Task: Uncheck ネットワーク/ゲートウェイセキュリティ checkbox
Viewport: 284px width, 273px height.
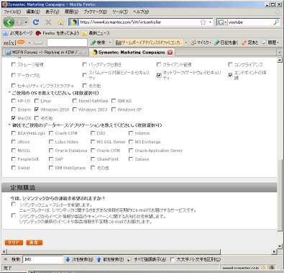Action: click(159, 75)
